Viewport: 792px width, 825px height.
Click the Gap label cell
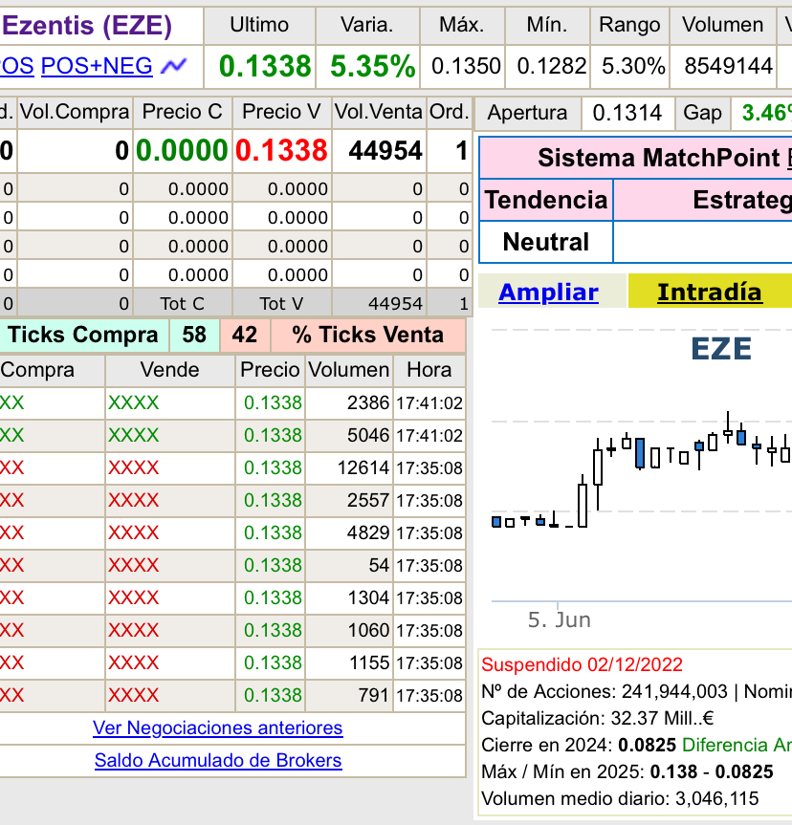pos(702,113)
